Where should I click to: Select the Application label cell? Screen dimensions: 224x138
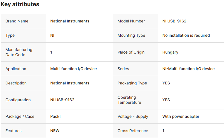click(16, 69)
